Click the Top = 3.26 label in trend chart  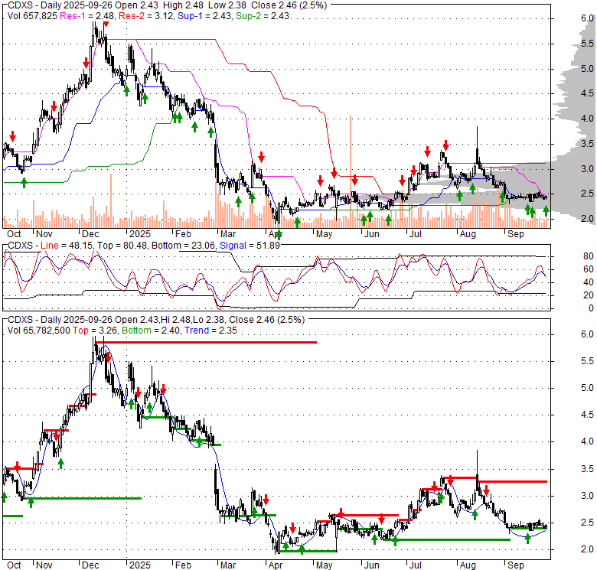coord(95,331)
